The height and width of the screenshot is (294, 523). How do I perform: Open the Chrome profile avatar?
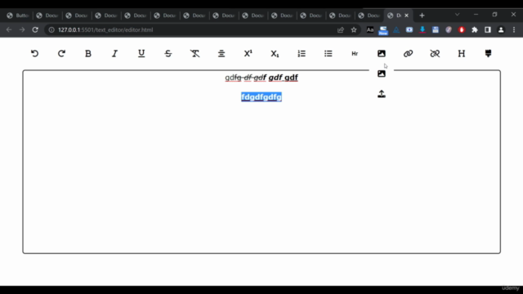click(x=501, y=29)
